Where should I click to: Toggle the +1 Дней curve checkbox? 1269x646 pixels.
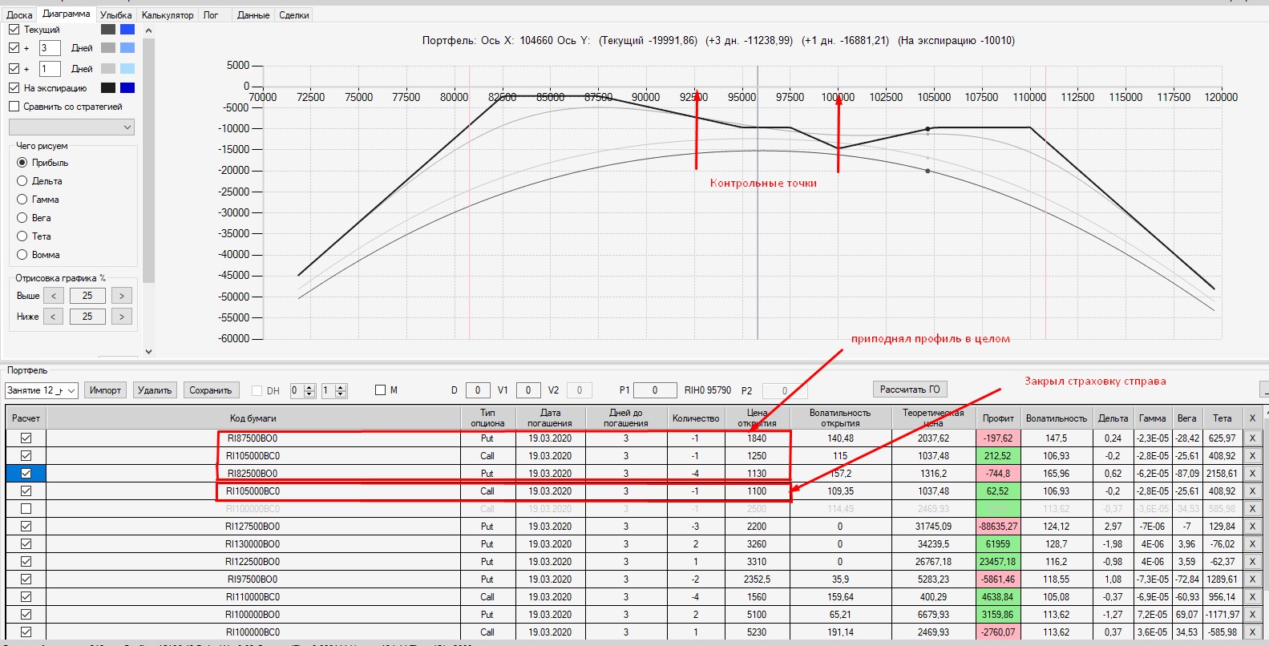14,69
